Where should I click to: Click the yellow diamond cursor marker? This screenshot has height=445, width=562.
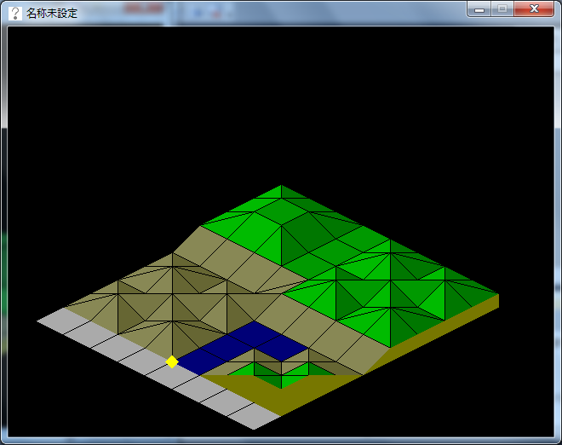click(172, 361)
